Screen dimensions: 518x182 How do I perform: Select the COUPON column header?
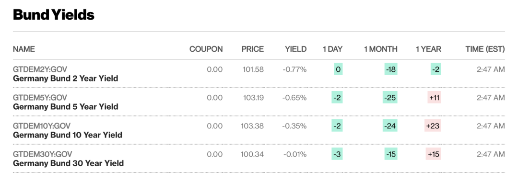206,49
